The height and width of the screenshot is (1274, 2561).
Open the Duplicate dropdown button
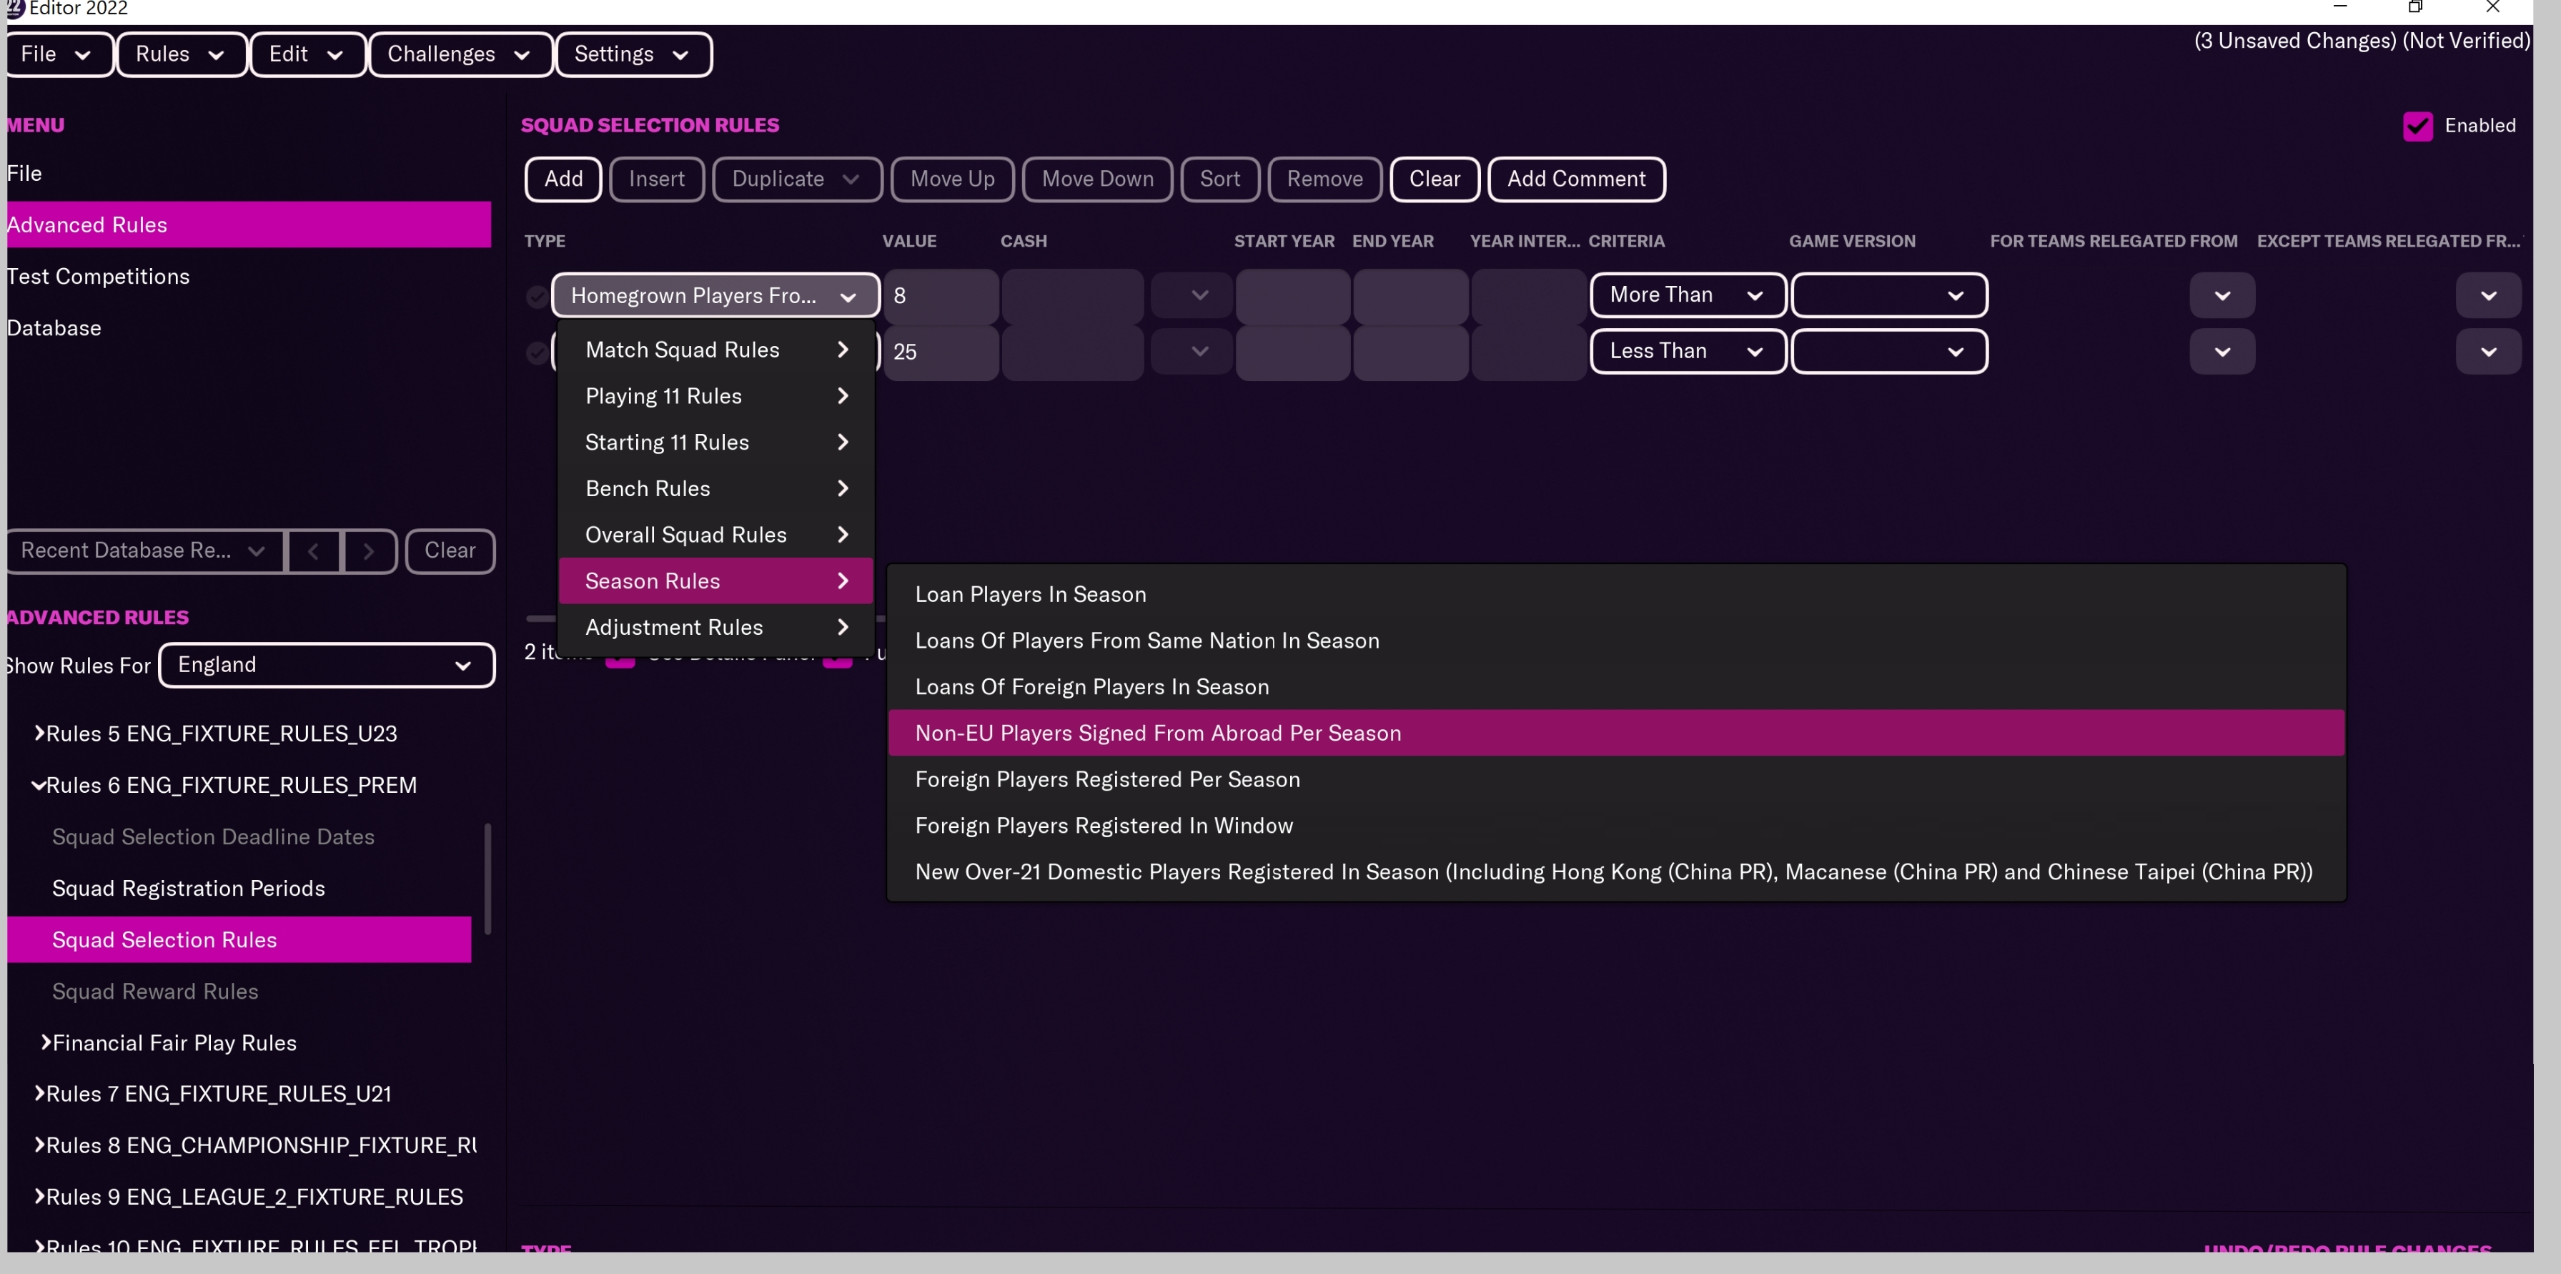(798, 179)
